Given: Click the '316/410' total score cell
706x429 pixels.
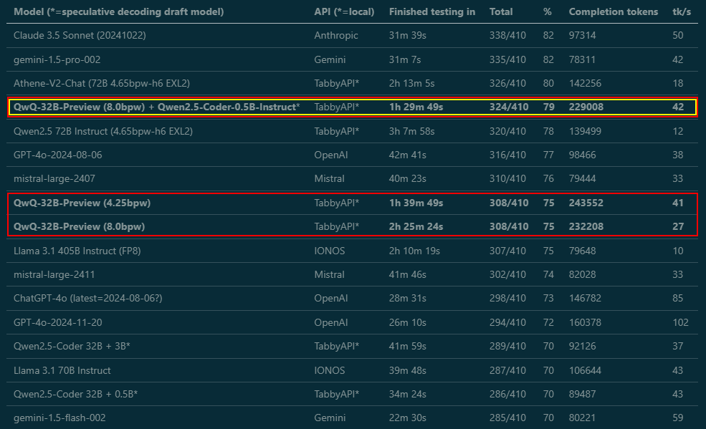Looking at the screenshot, I should pyautogui.click(x=507, y=155).
